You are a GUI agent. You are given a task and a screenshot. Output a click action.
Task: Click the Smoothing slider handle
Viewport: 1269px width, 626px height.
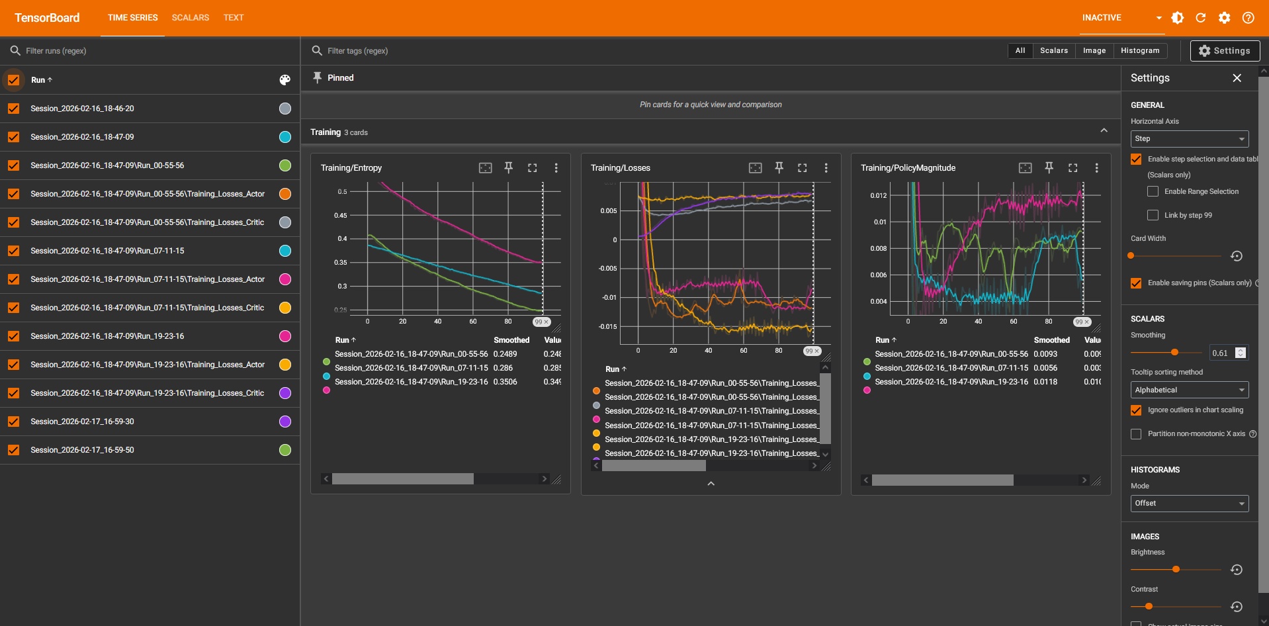[1174, 353]
